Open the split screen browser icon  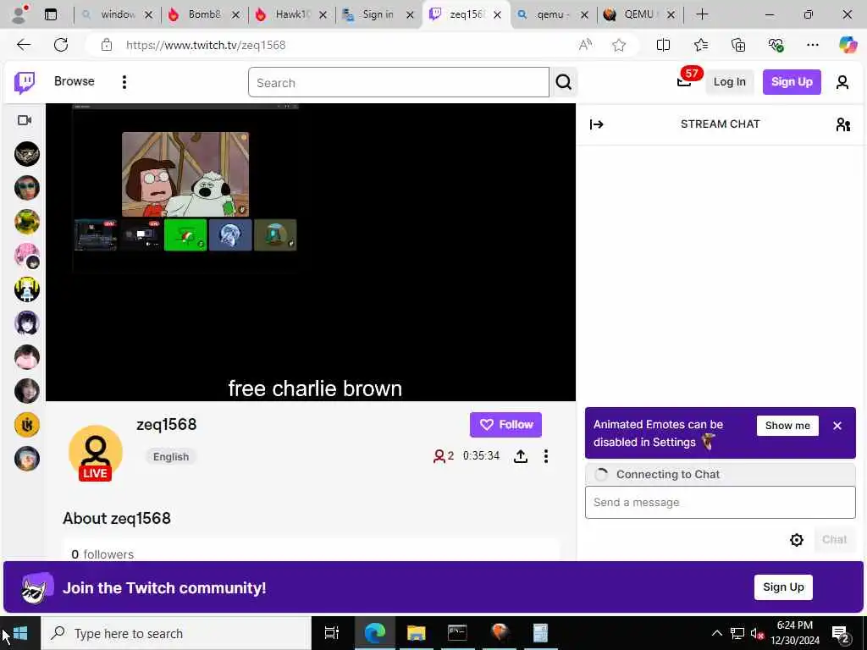pyautogui.click(x=663, y=45)
